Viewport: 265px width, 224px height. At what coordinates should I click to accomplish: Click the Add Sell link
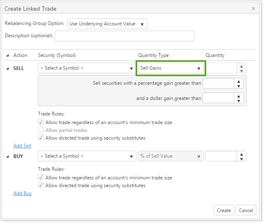click(x=22, y=146)
